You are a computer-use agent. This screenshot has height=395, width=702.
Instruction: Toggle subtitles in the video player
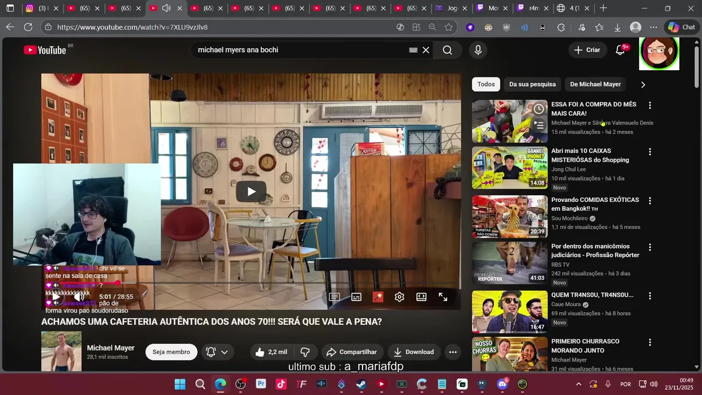point(356,297)
